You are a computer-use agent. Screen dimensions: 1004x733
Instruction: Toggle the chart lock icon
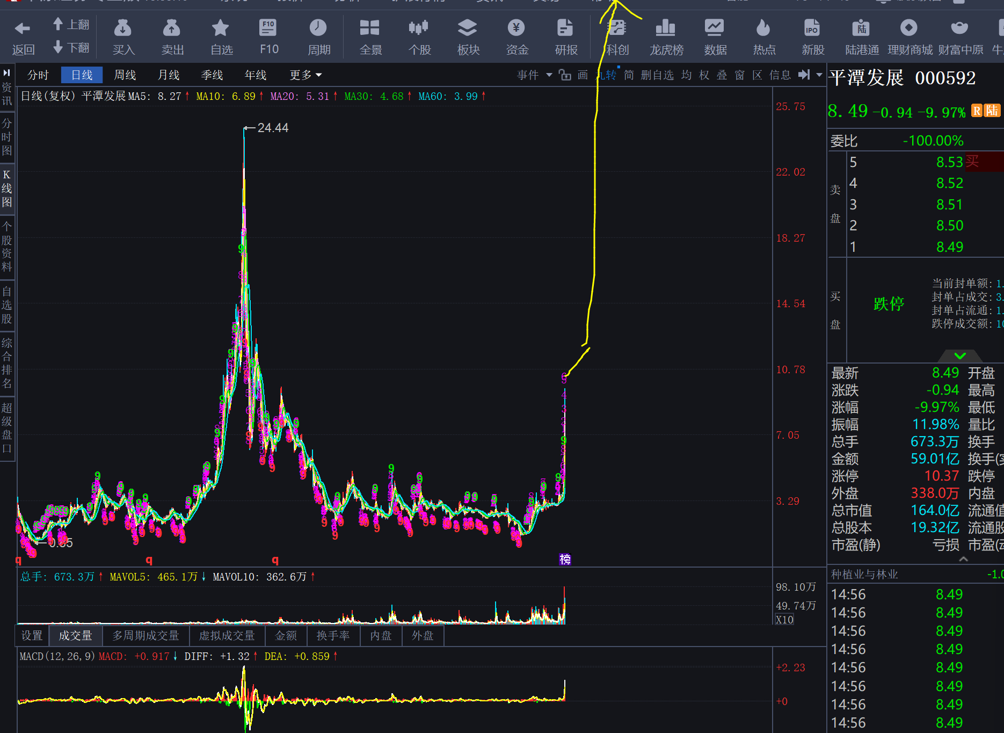565,75
